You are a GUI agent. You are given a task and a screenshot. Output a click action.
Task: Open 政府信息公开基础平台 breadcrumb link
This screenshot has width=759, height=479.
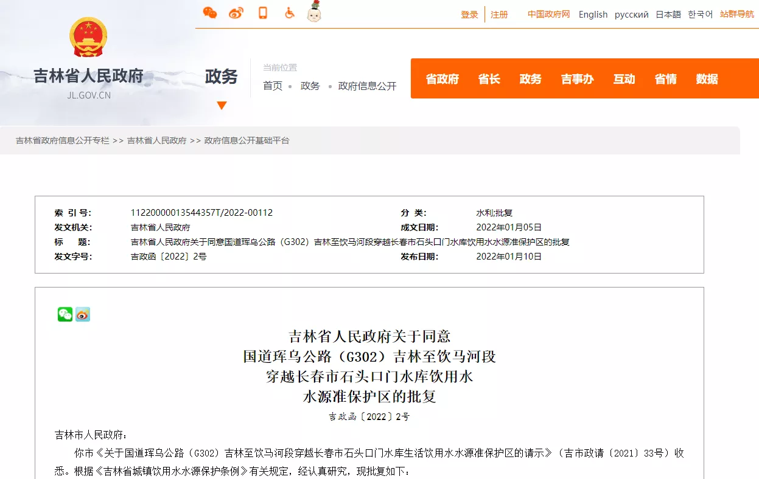pyautogui.click(x=247, y=140)
